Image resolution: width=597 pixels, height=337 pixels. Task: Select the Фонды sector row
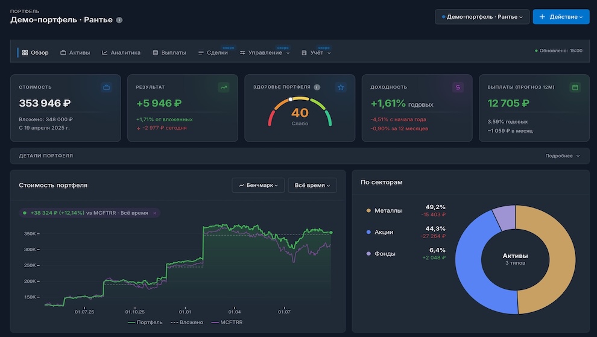pyautogui.click(x=405, y=254)
